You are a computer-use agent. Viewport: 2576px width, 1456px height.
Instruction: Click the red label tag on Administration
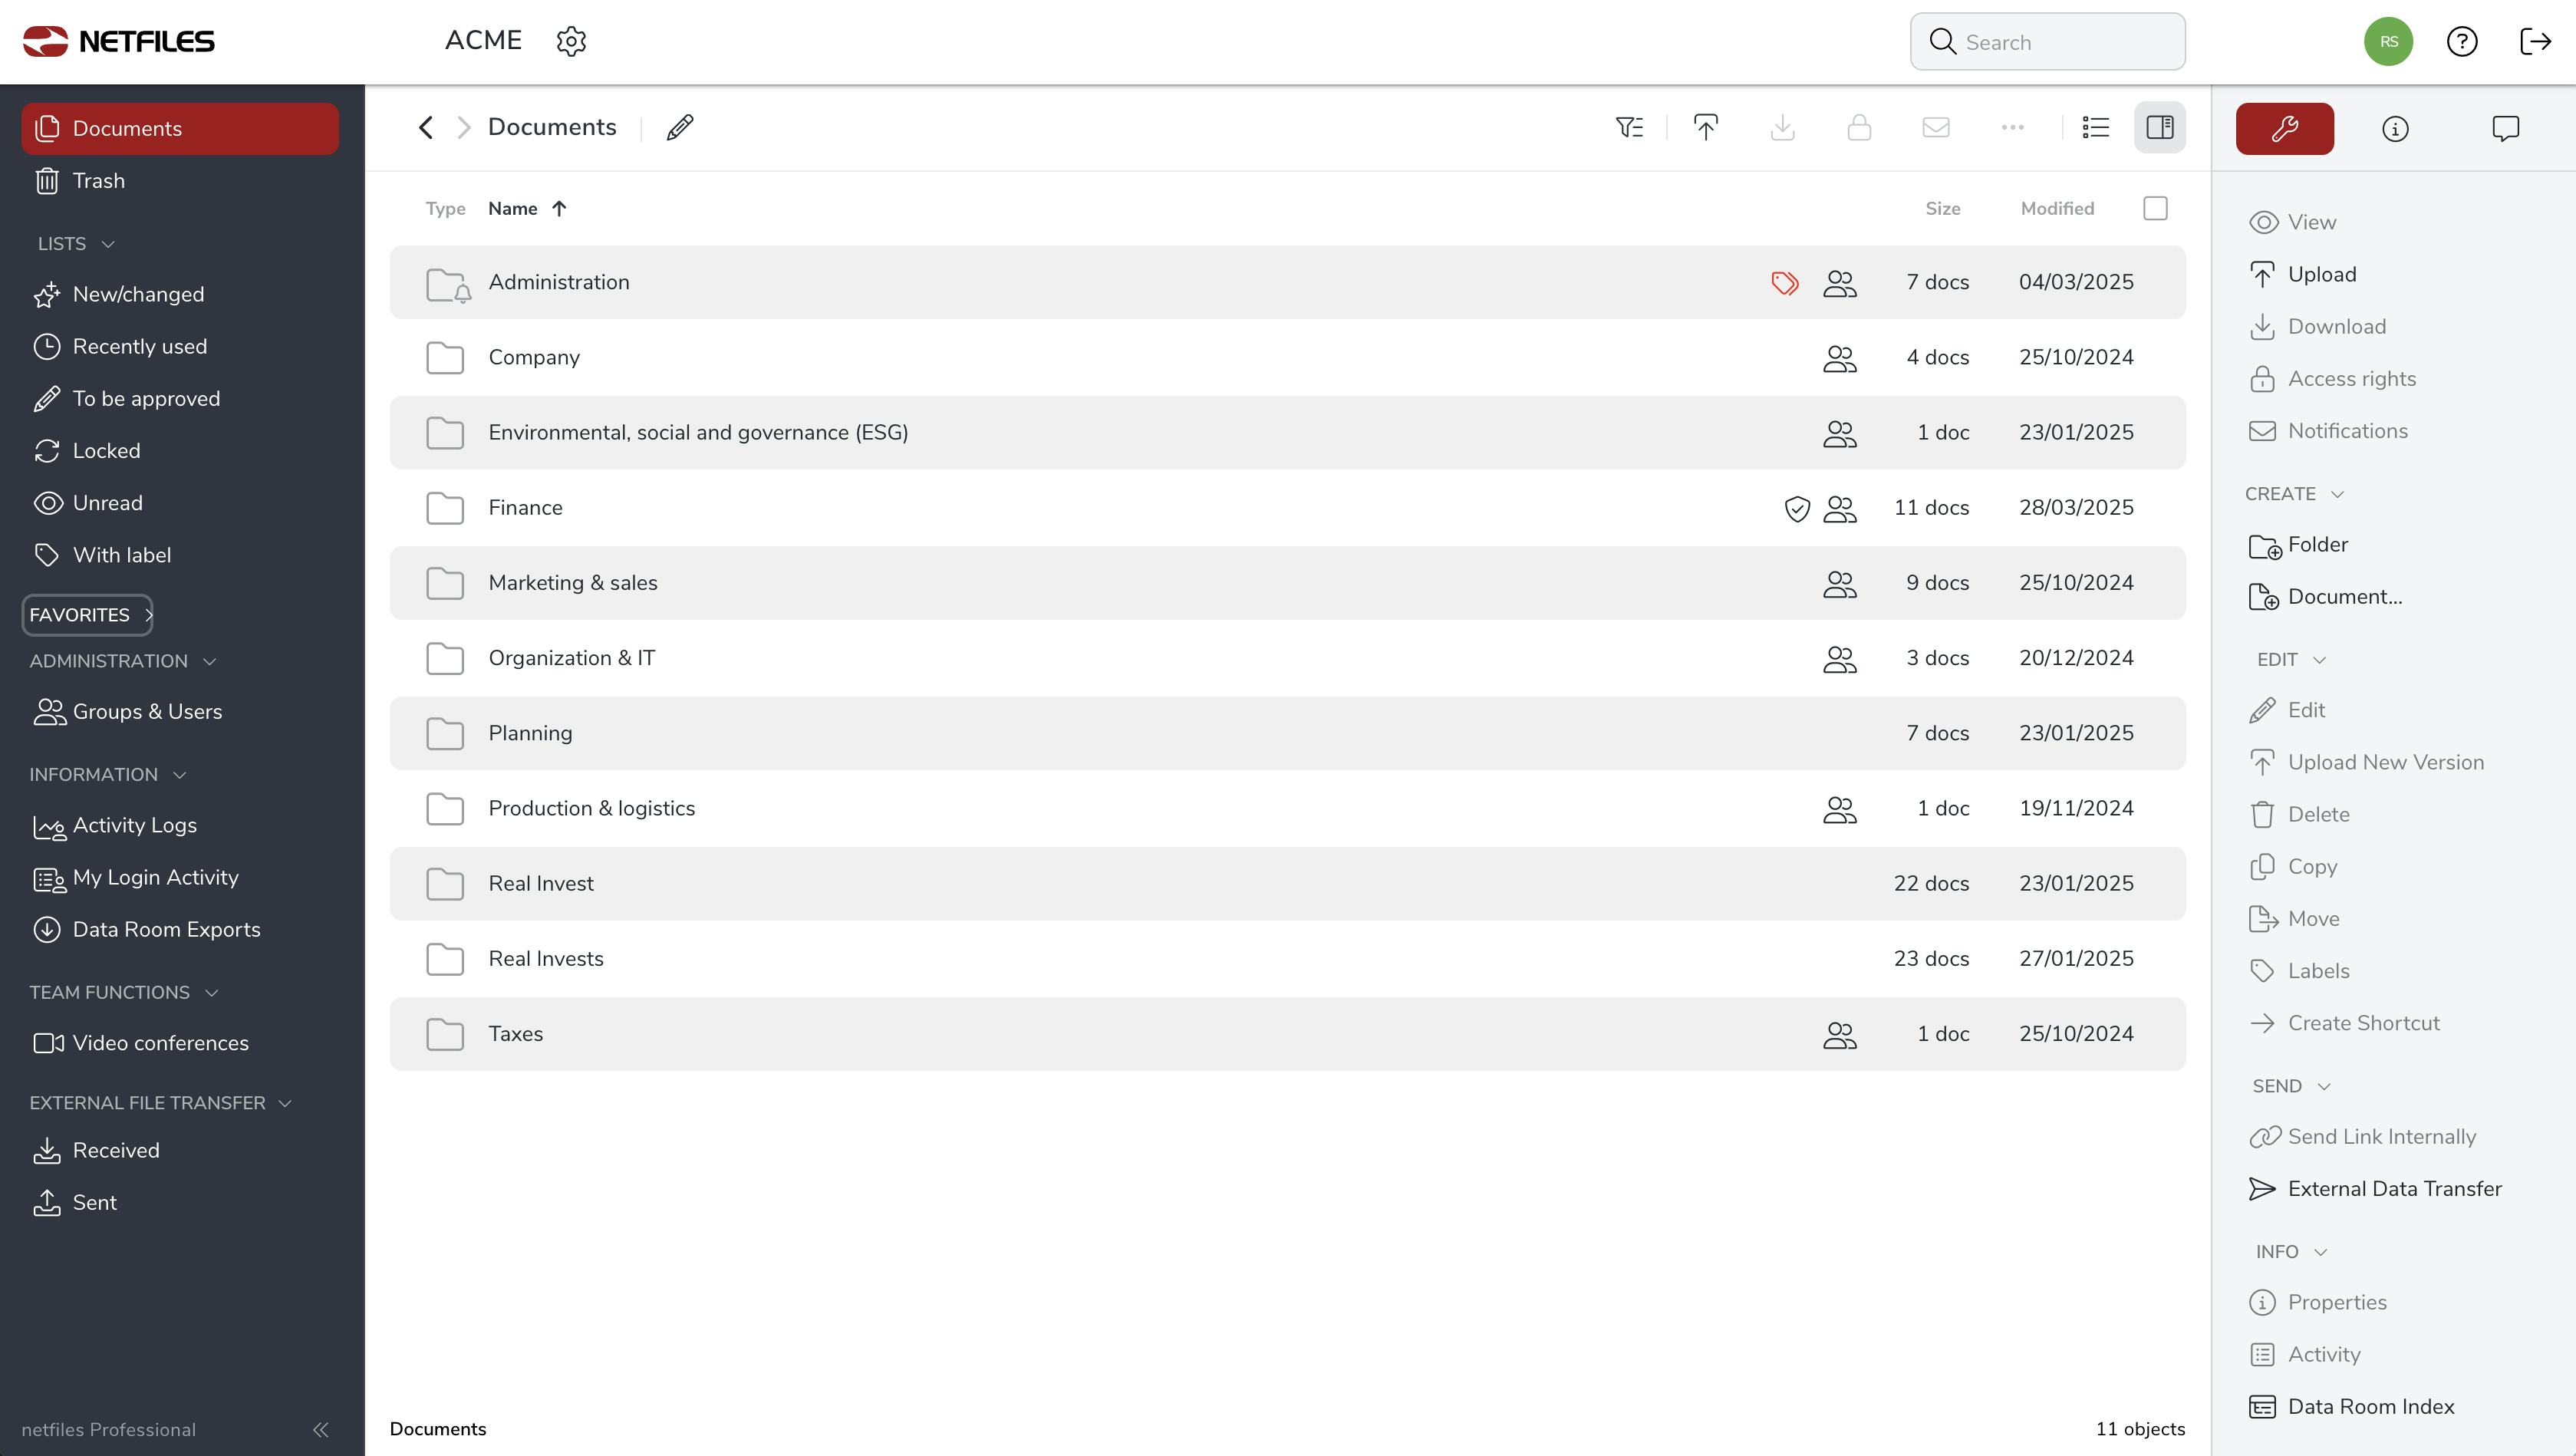pyautogui.click(x=1784, y=283)
